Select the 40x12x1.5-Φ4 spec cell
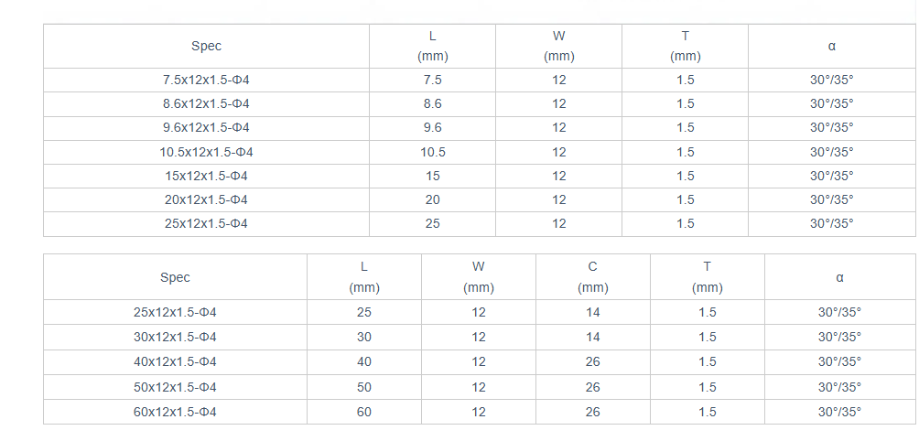919x441 pixels. [x=175, y=361]
